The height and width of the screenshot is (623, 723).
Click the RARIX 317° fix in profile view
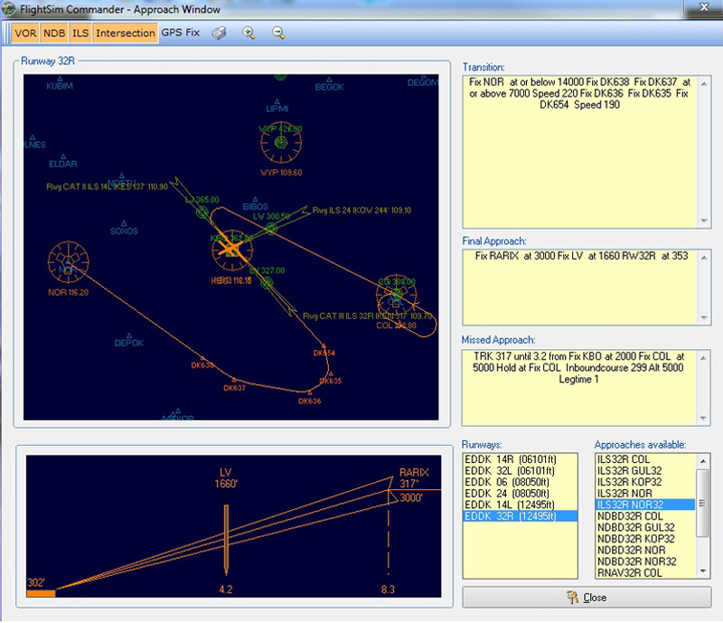click(x=414, y=477)
